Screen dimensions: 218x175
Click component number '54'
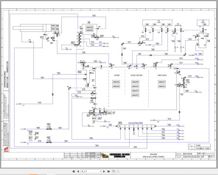point(209,41)
